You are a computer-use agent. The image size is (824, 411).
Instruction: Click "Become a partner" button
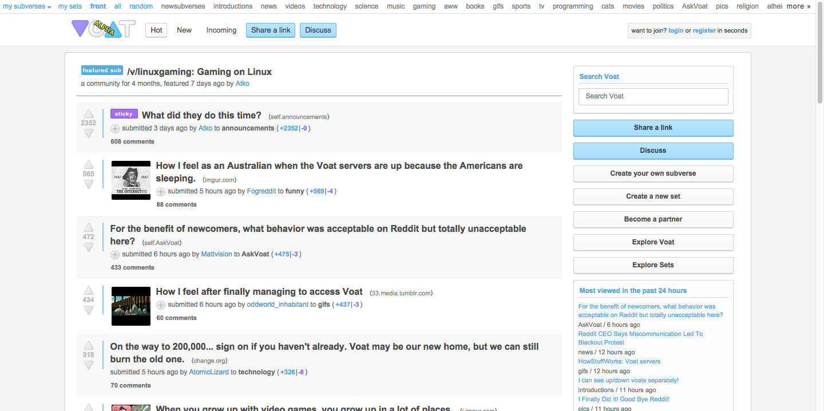tap(653, 219)
